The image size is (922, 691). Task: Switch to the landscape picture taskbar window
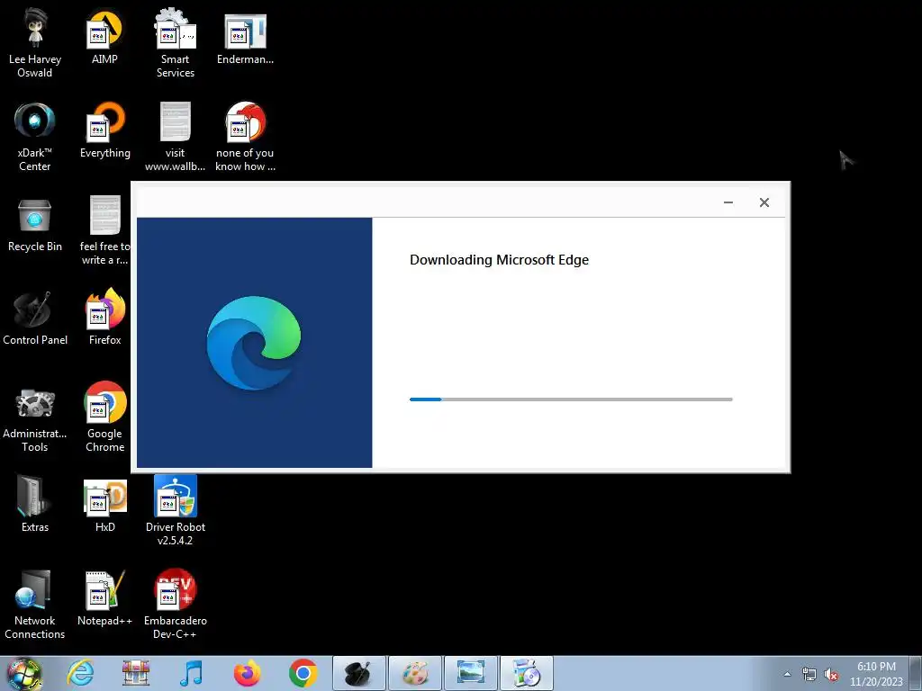pyautogui.click(x=471, y=673)
